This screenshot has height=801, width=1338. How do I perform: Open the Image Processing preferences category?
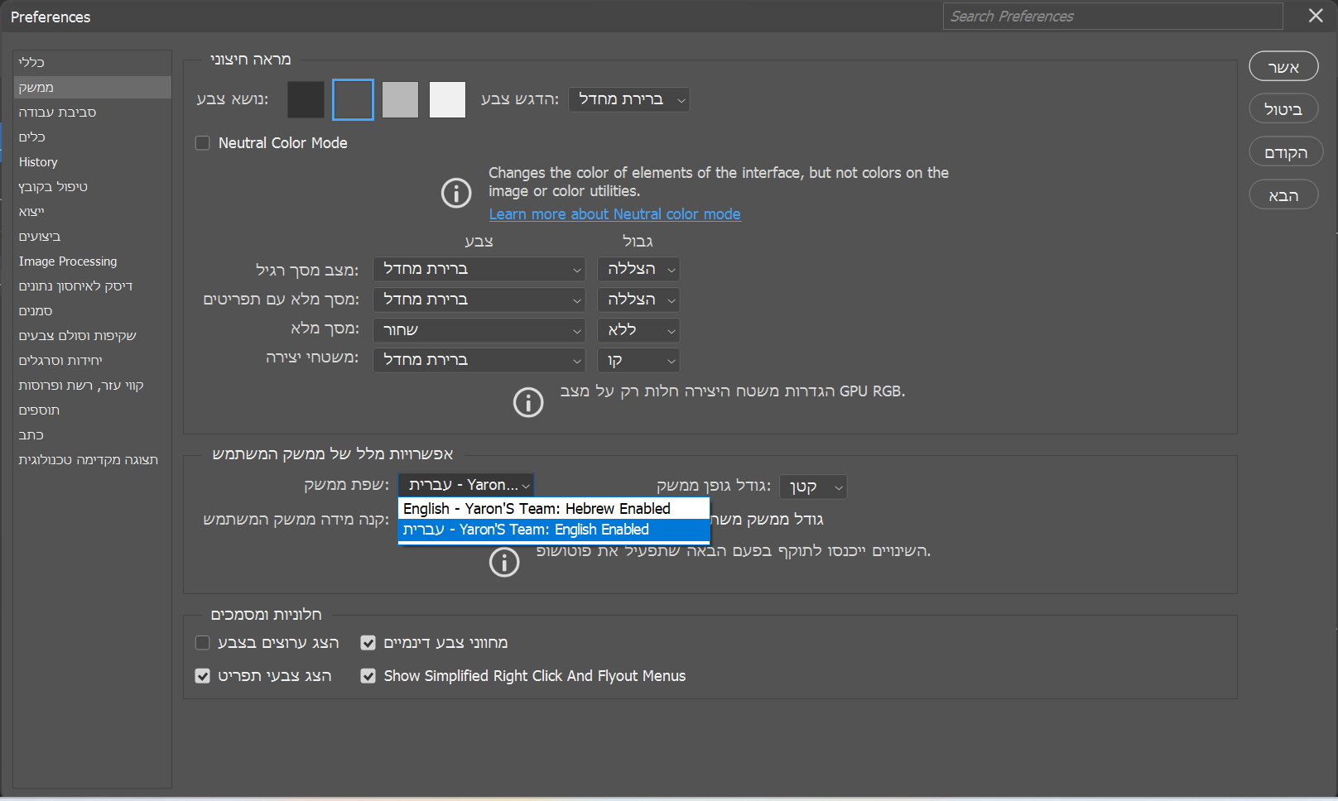click(93, 261)
